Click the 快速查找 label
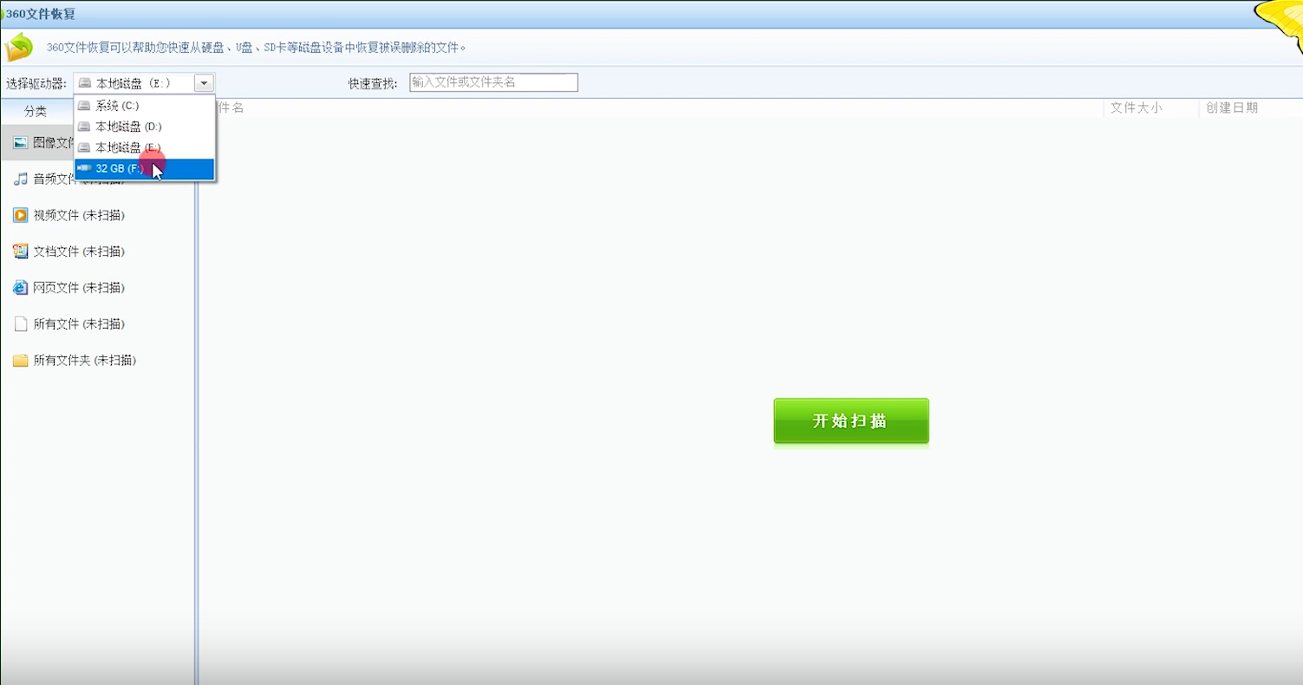 coord(373,83)
